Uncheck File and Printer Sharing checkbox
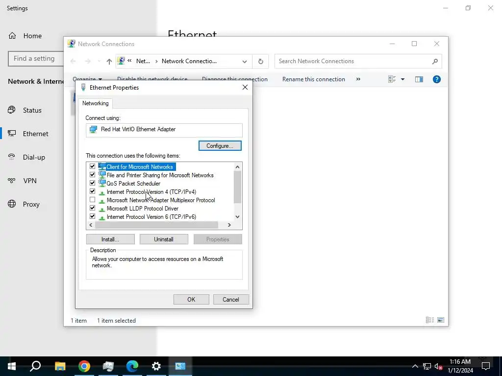Image resolution: width=502 pixels, height=376 pixels. click(93, 175)
